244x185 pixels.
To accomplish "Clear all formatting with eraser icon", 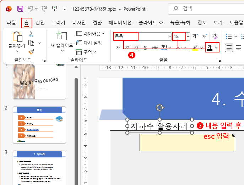I will (x=215, y=37).
